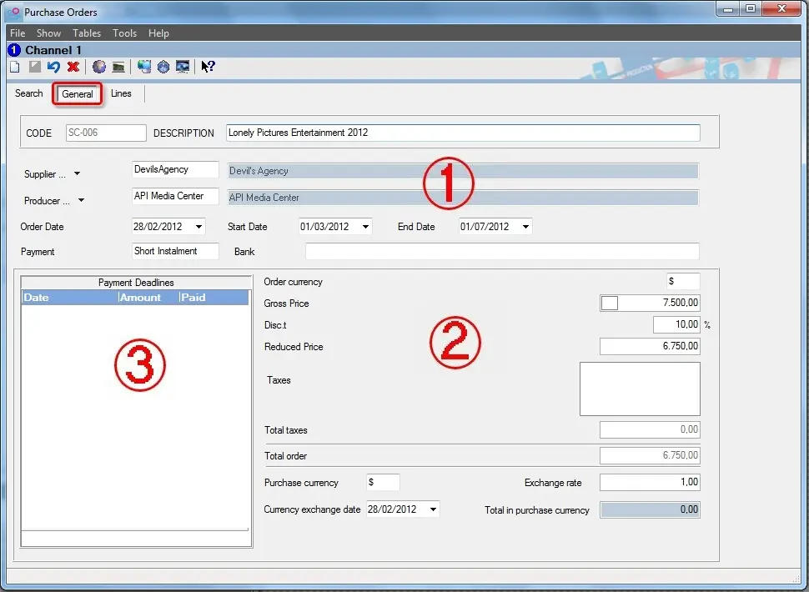Open the Tables menu
The image size is (809, 592).
[x=87, y=33]
